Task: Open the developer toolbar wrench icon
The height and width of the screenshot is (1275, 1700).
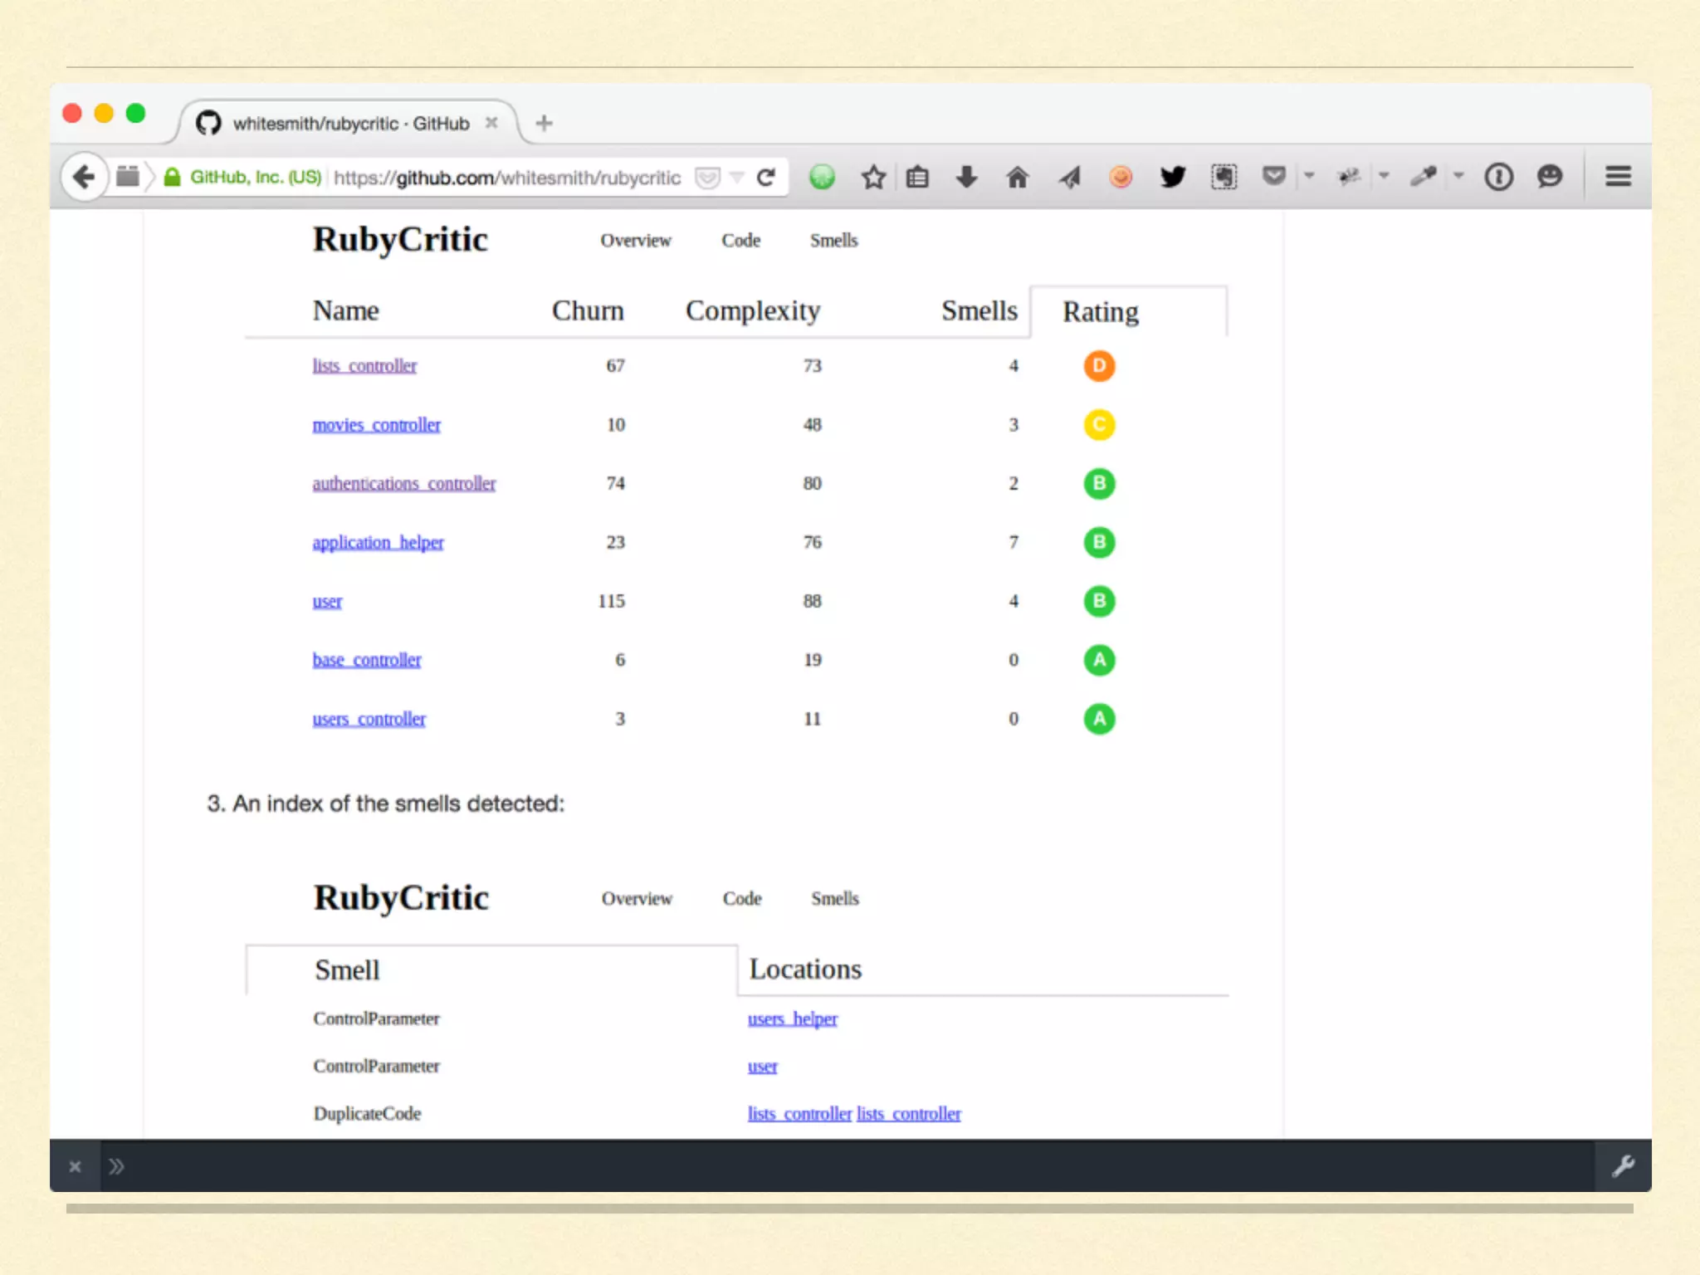Action: pyautogui.click(x=1623, y=1166)
